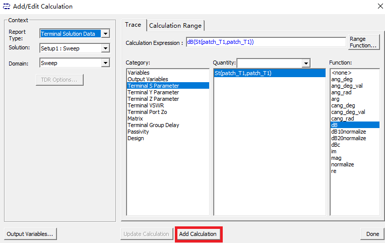385x243 pixels.
Task: Click the Range Function button
Action: 364,42
